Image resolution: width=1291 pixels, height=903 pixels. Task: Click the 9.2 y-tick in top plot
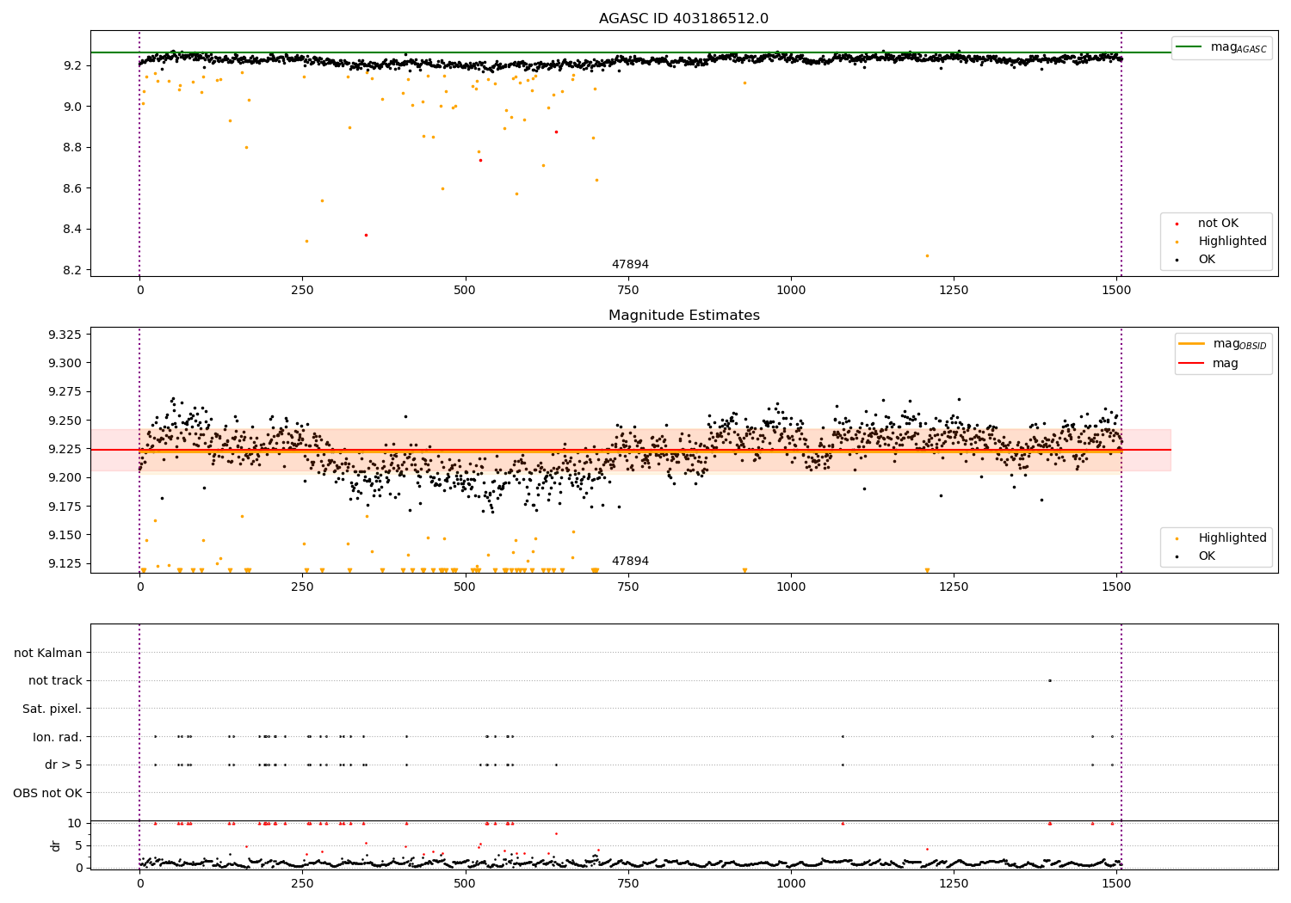[x=71, y=65]
